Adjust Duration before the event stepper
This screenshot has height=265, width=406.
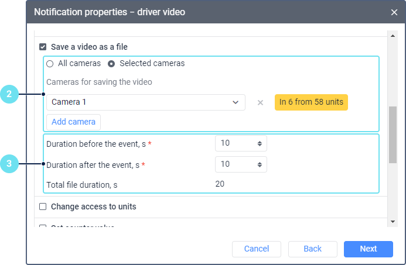pos(259,143)
